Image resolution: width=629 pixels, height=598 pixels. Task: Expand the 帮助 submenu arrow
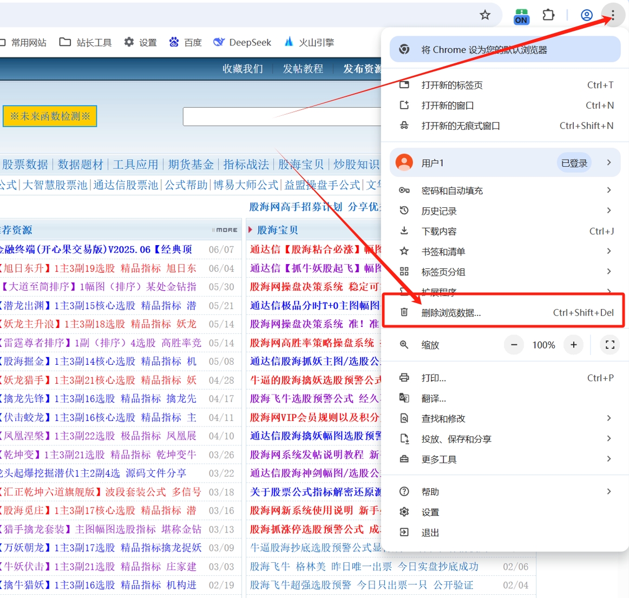coord(609,491)
